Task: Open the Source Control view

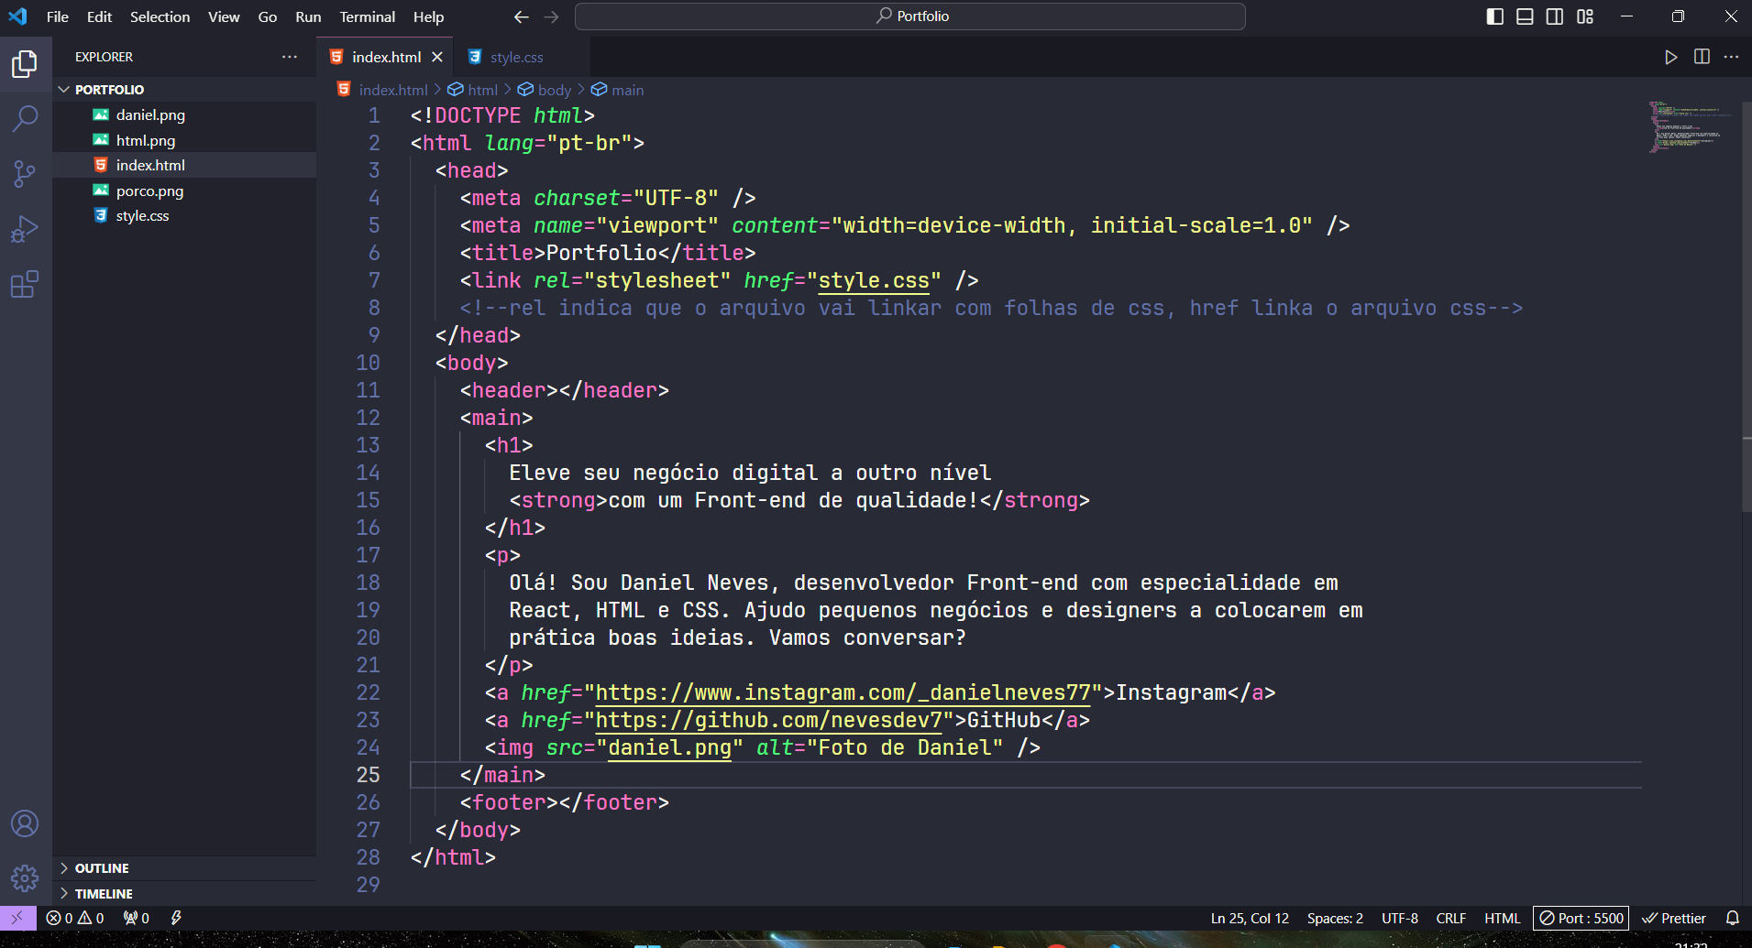Action: 25,174
